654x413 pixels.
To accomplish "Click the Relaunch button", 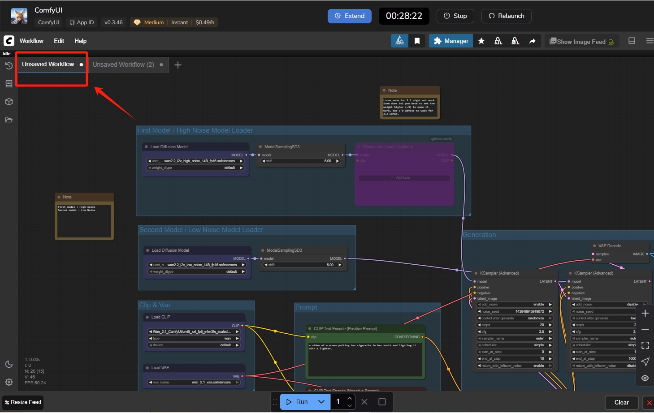I will coord(507,16).
